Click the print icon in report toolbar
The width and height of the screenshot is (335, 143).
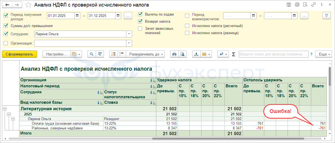[174, 54]
